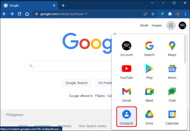
Task: View site information lock icon
Action: pyautogui.click(x=36, y=14)
